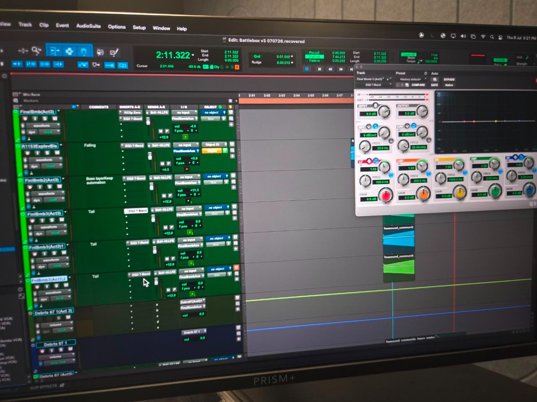Click the EQ3 output gain knob
537x402 pixels.
(422, 111)
